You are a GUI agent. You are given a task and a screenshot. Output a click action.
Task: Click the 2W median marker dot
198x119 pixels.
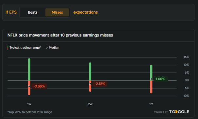coord(90,84)
